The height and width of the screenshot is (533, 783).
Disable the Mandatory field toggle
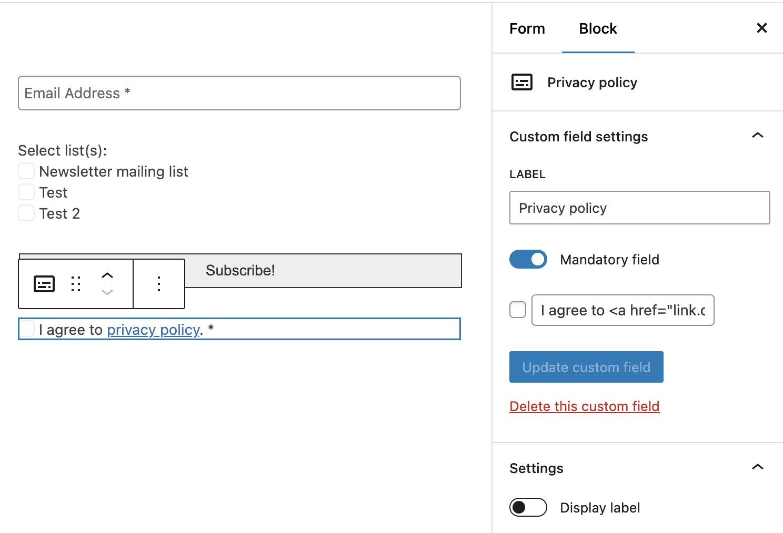point(528,260)
